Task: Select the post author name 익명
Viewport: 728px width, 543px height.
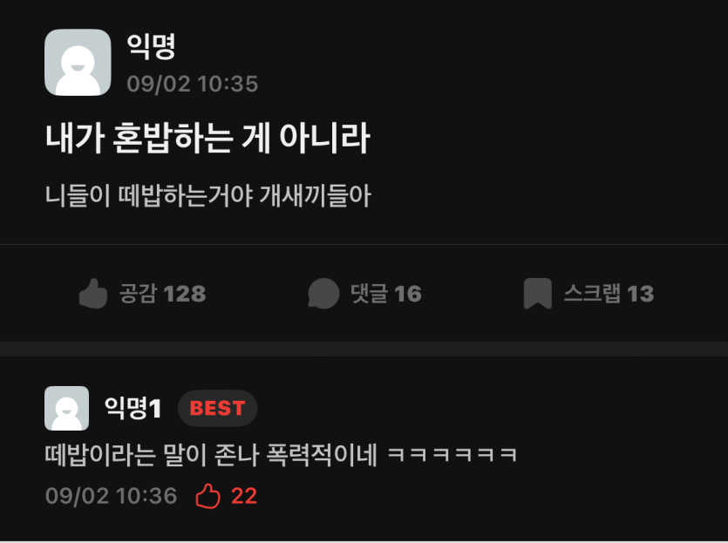Action: [152, 46]
